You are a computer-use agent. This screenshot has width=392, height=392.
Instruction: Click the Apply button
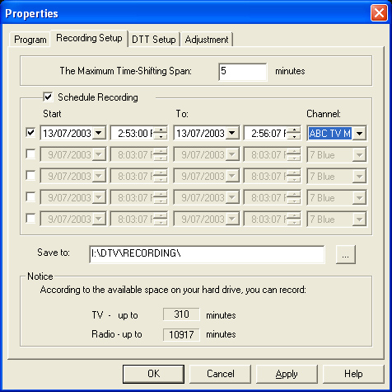pos(287,374)
